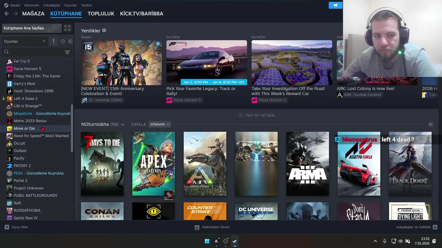This screenshot has width=442, height=248.
Task: Click the Oyun Ekle button
Action: [x=16, y=227]
